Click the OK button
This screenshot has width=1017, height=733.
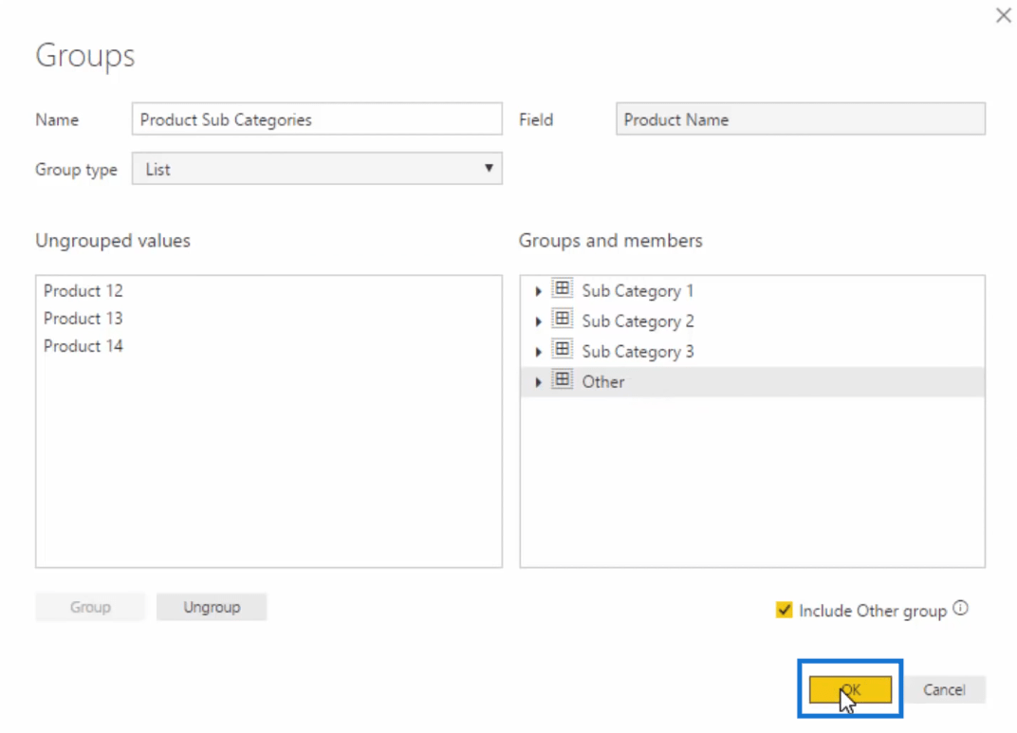pos(850,689)
